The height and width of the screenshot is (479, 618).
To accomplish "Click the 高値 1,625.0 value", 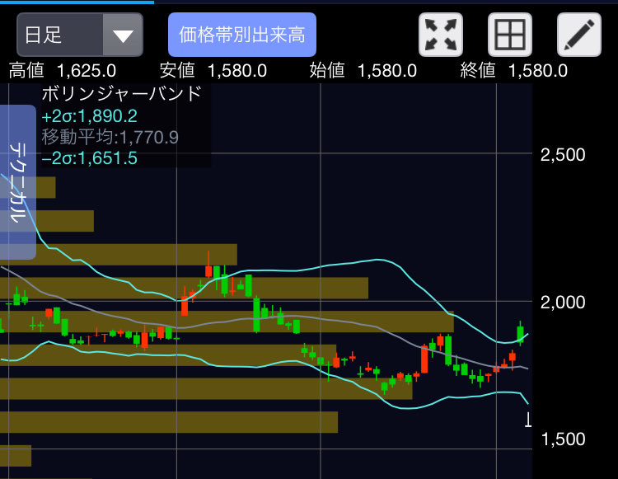I will (x=63, y=71).
